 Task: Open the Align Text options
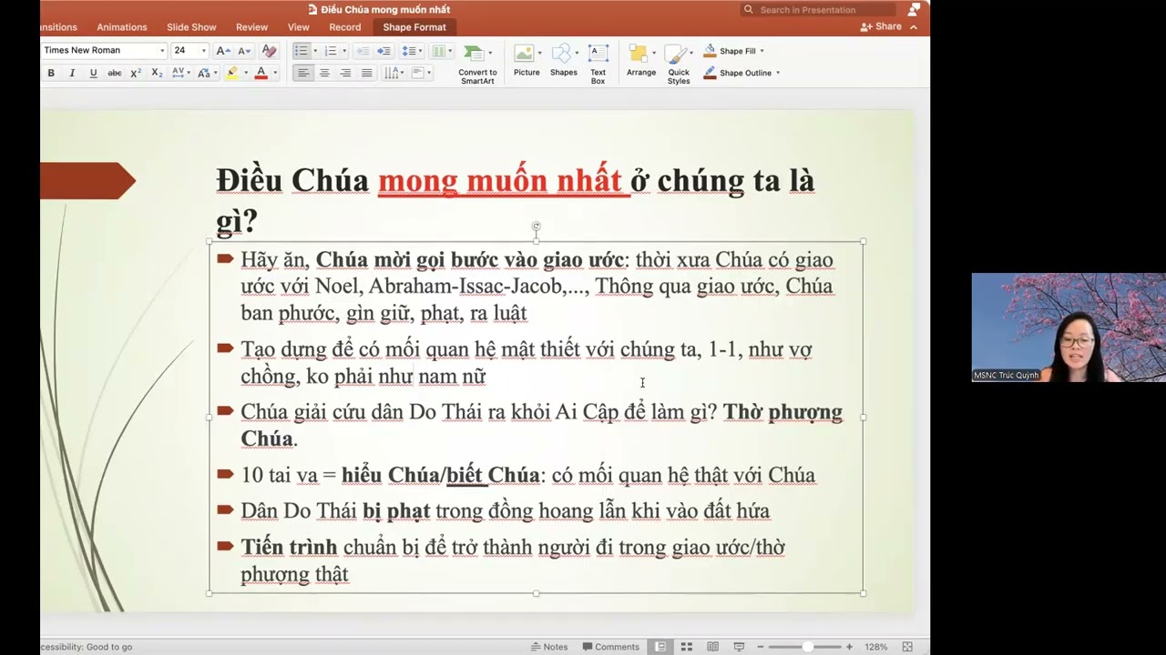421,73
